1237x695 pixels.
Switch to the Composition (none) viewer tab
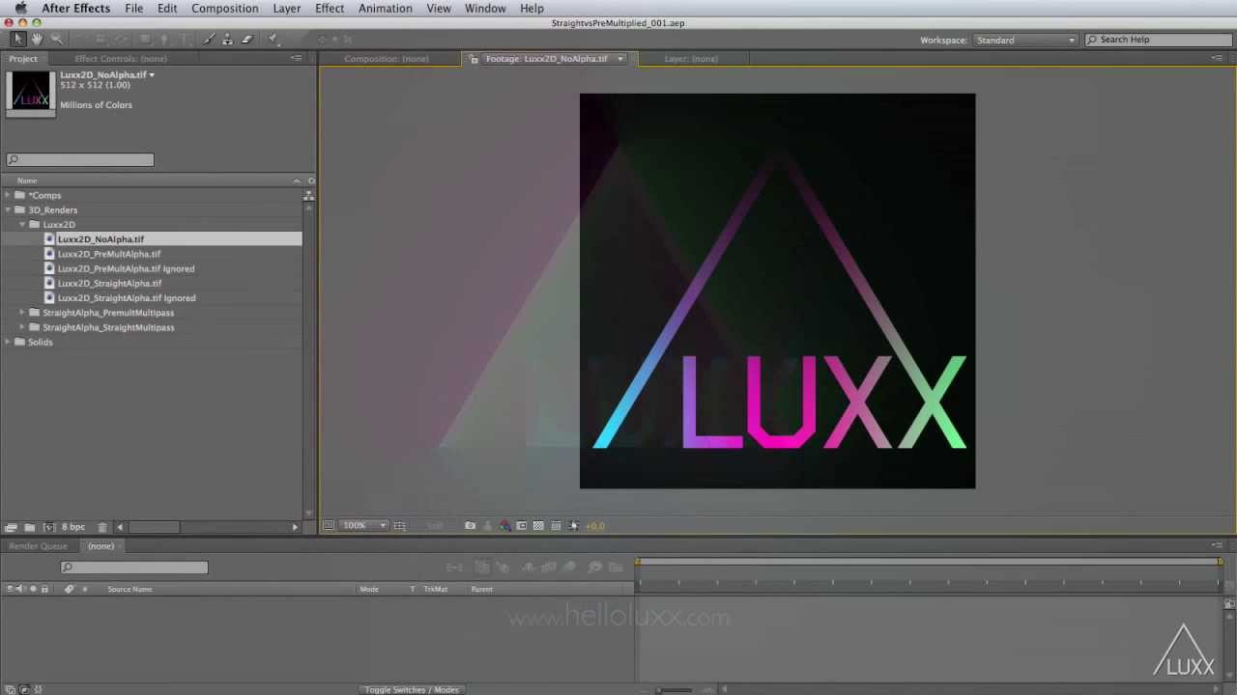click(x=386, y=59)
